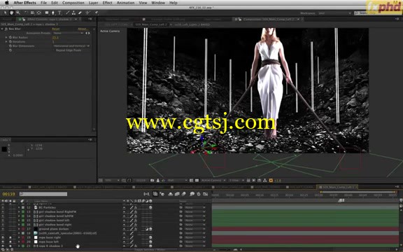The width and height of the screenshot is (403, 252).
Task: Open the Effect menu
Action: (x=108, y=3)
